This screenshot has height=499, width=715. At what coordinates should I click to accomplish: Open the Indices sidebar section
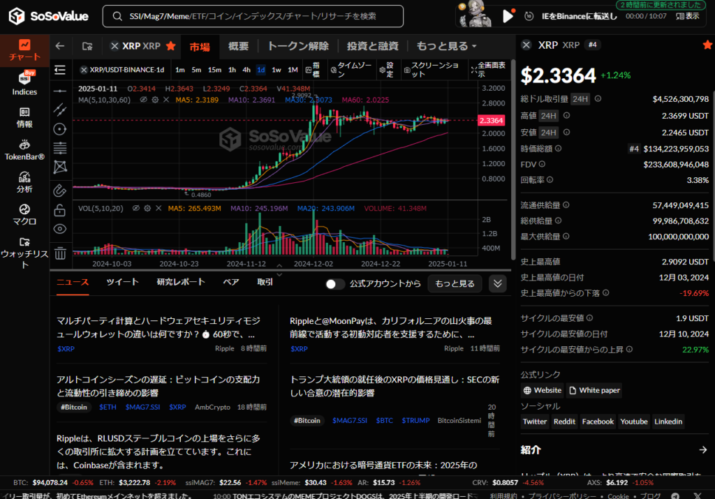pos(24,83)
